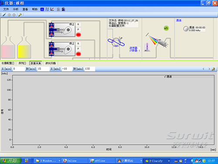Click the blue wavelength λ toolbar icon

pos(42,9)
